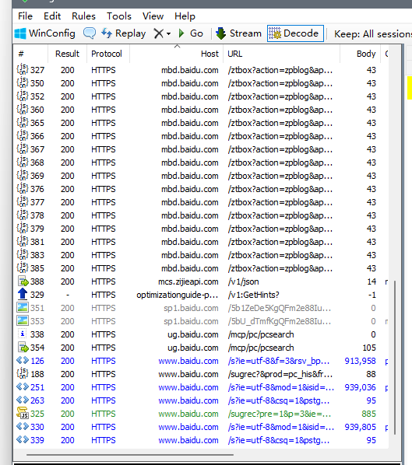
Task: Select the /sugrec?&prod=pc_his URL cell
Action: point(280,374)
